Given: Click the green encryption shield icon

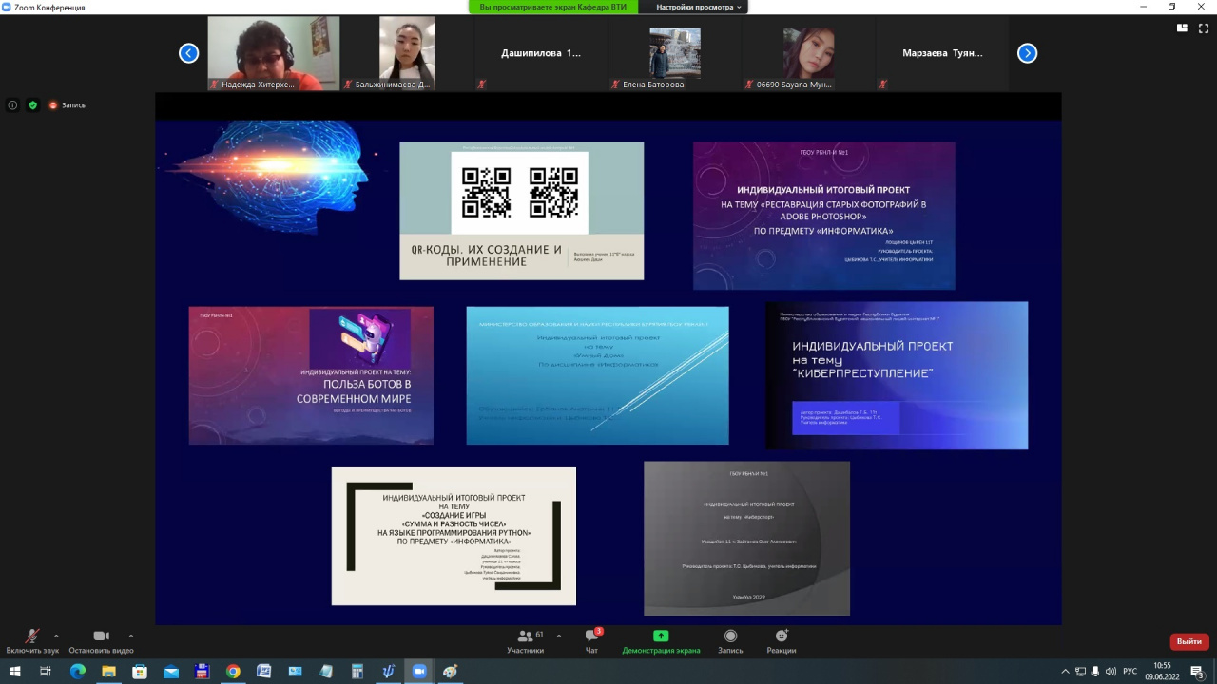Looking at the screenshot, I should pos(32,105).
